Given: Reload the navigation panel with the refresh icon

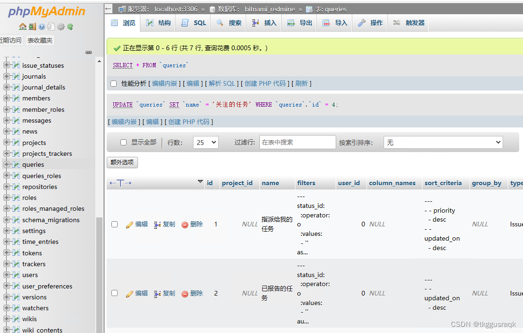Looking at the screenshot, I should coord(70,27).
